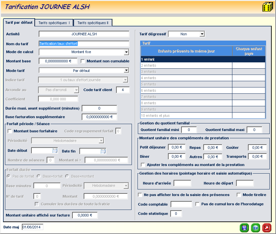Expand the Mode de calcul dropdown
The height and width of the screenshot is (234, 276).
point(126,52)
